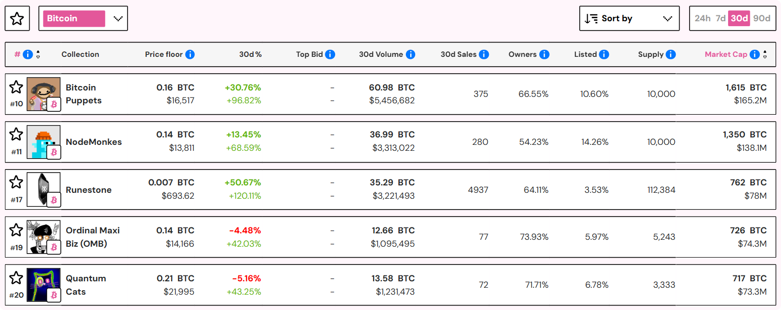
Task: Open the 30d Volume info icon
Action: point(410,54)
